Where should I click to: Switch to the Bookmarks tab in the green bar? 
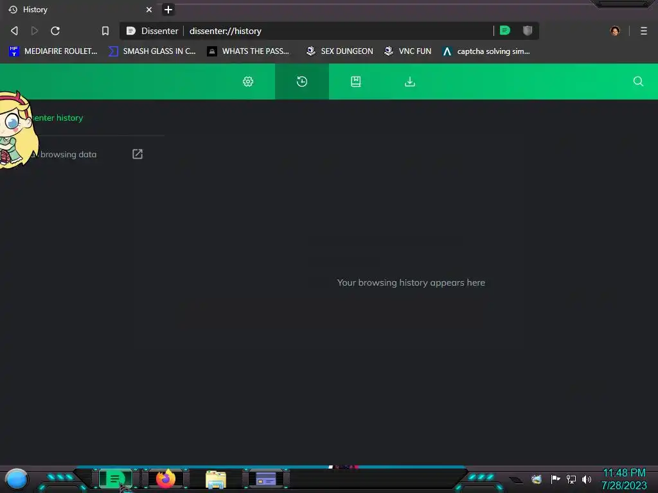pos(356,82)
